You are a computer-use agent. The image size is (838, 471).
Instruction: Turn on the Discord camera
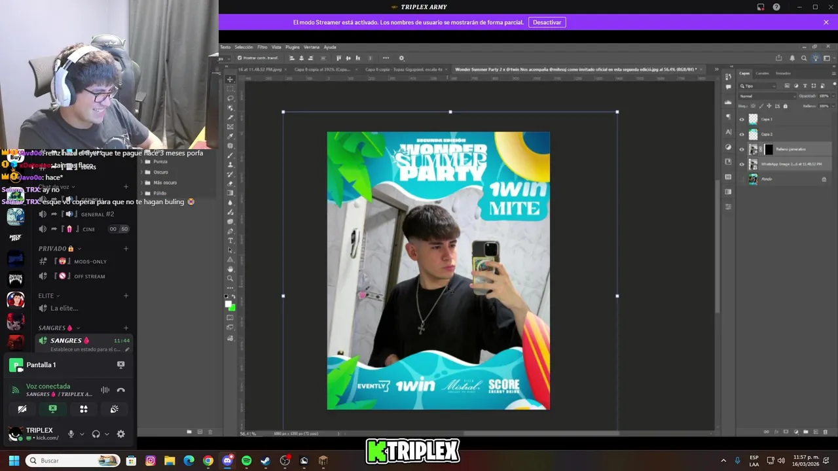coord(22,409)
